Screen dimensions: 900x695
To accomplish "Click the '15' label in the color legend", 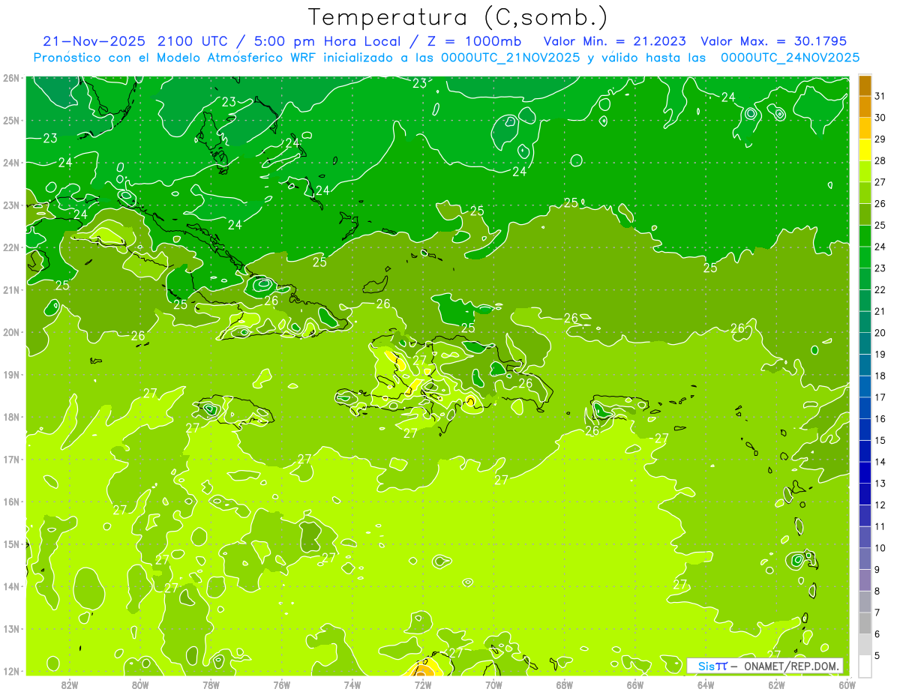I will [880, 440].
